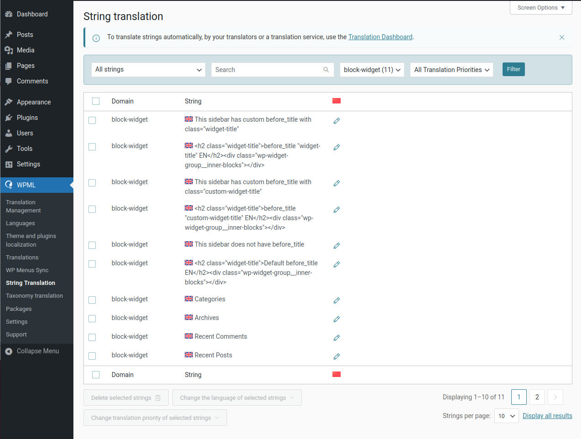Open All Translation Priorities dropdown
Image resolution: width=581 pixels, height=439 pixels.
[x=451, y=70]
